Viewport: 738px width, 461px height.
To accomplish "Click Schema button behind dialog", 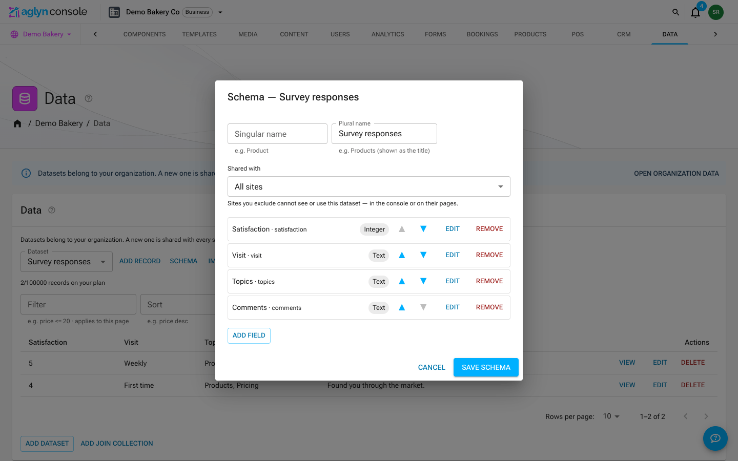I will (183, 261).
